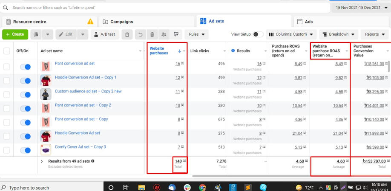The width and height of the screenshot is (391, 191).
Task: Switch to the Ads tab
Action: point(308,22)
